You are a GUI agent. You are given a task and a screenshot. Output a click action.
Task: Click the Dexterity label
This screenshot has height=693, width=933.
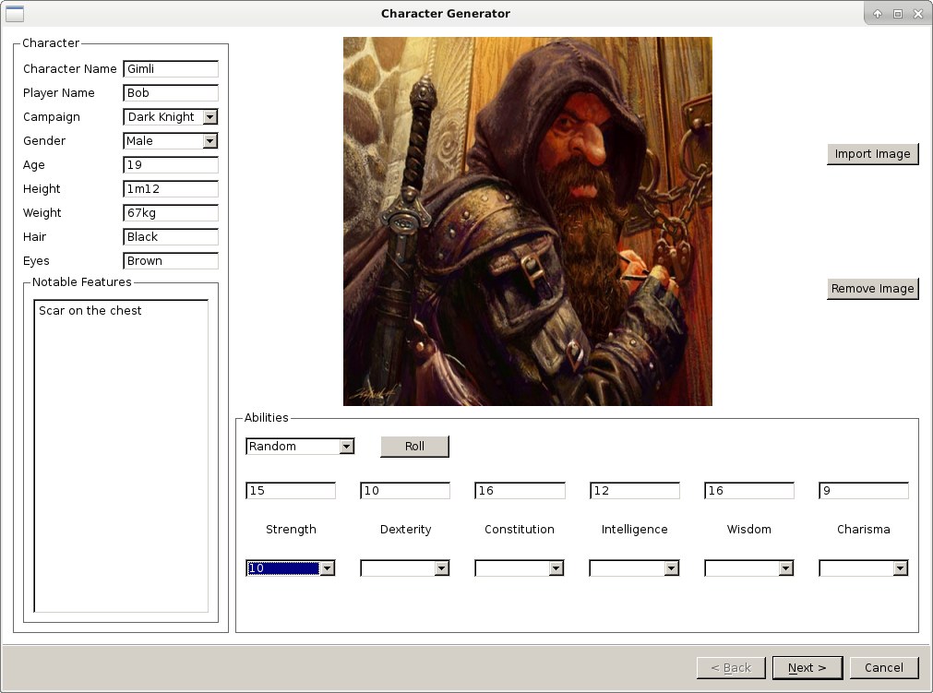406,530
